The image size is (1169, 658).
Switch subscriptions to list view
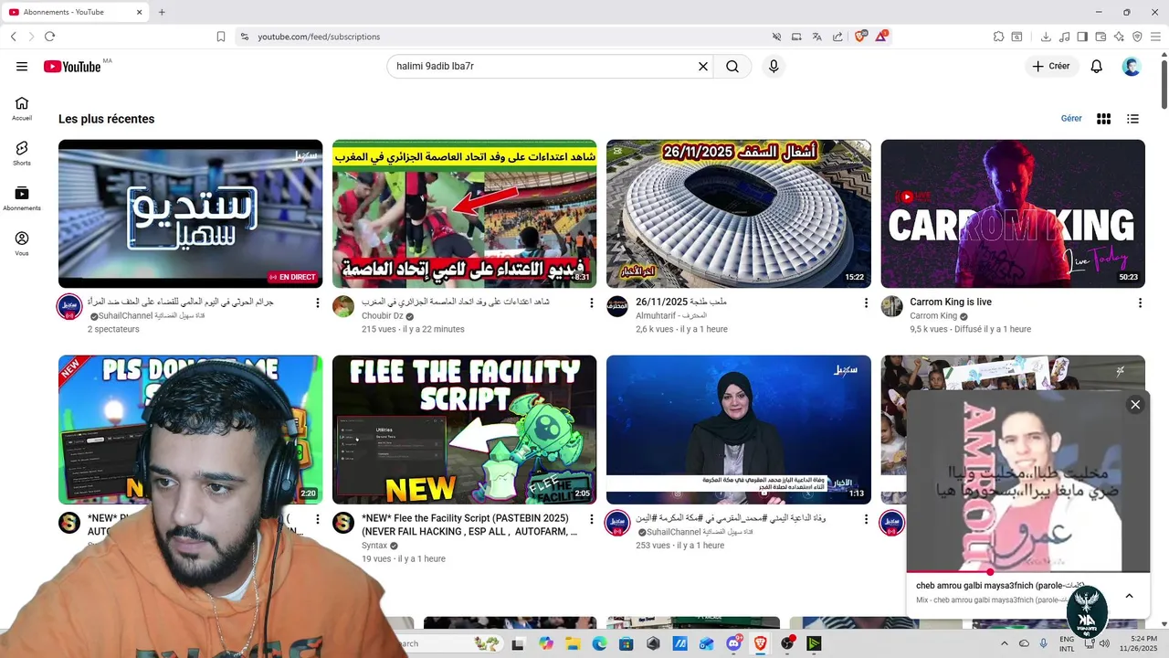coord(1132,119)
